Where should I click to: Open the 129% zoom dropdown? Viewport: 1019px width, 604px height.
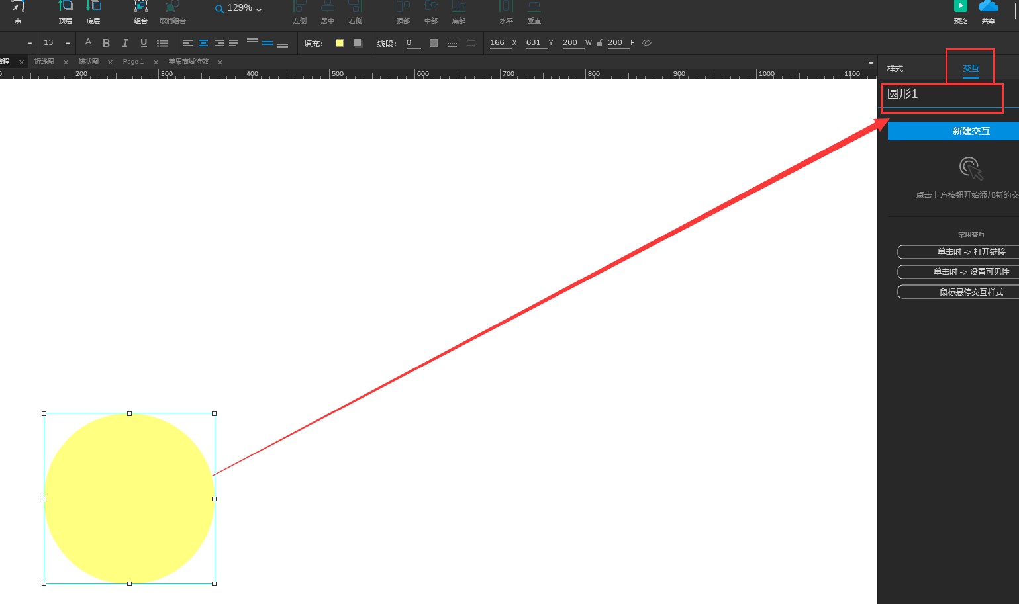[244, 8]
